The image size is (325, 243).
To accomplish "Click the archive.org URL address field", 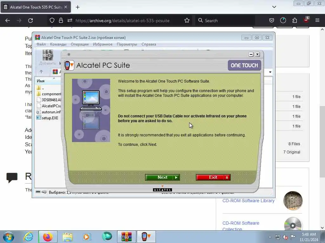I will pos(122,21).
